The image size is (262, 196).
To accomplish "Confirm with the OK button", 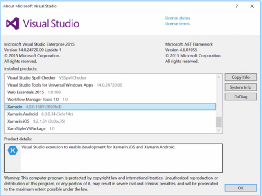I will 241,188.
